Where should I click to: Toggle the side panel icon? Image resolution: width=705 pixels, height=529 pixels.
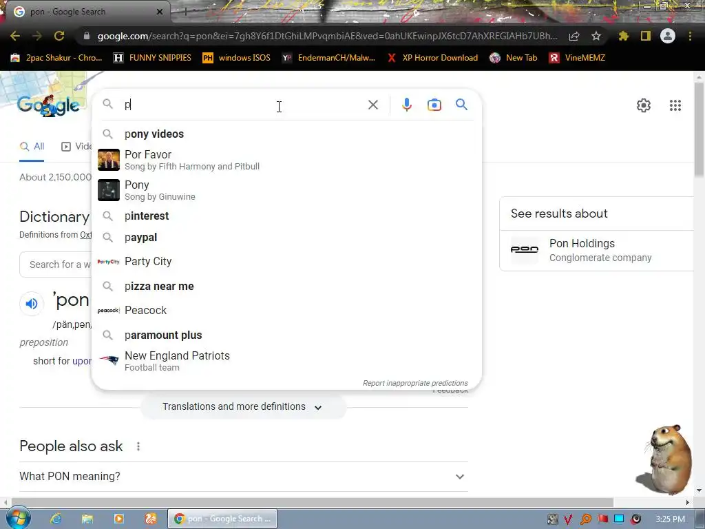[x=646, y=36]
